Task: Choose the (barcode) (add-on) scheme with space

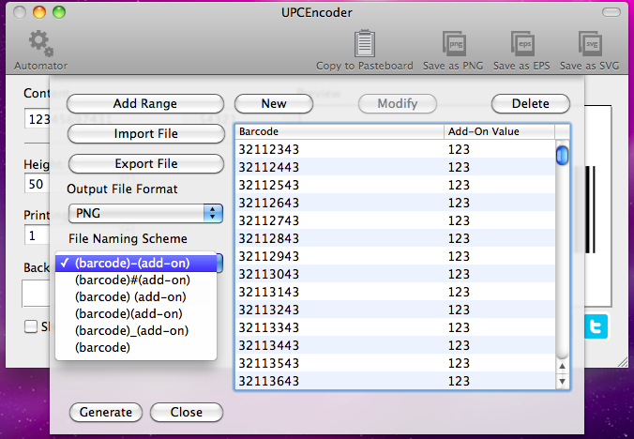Action: (x=136, y=297)
